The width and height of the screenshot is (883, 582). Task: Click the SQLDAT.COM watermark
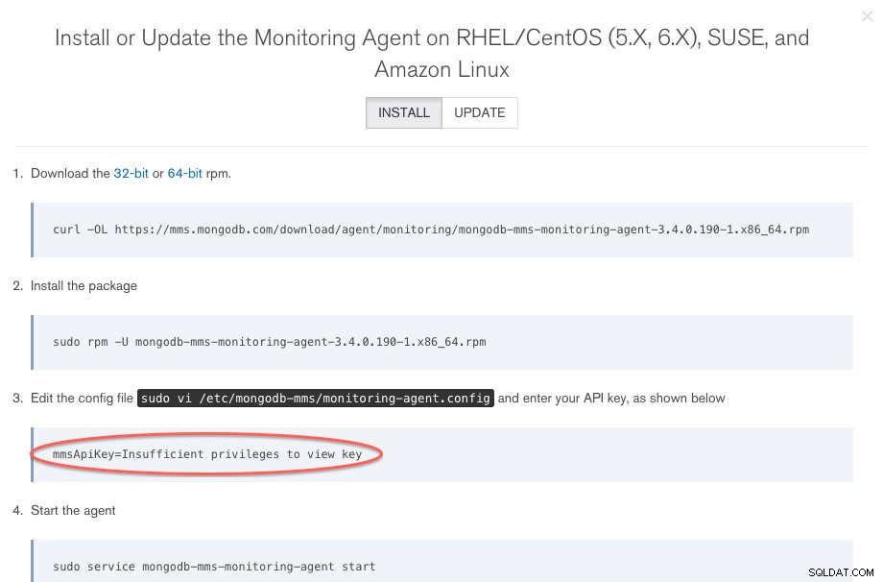841,572
